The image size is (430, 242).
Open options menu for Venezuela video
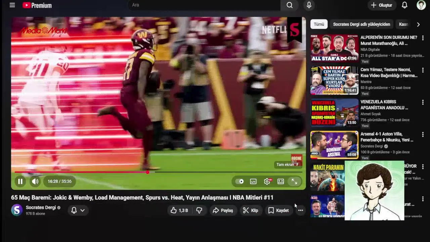tap(423, 102)
